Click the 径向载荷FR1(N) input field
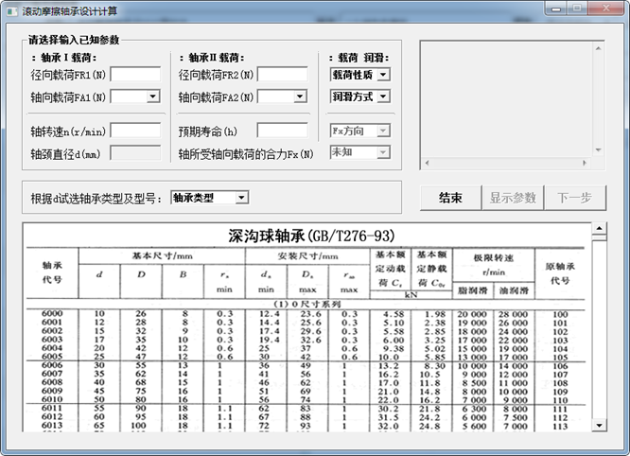This screenshot has width=630, height=456. (x=135, y=75)
